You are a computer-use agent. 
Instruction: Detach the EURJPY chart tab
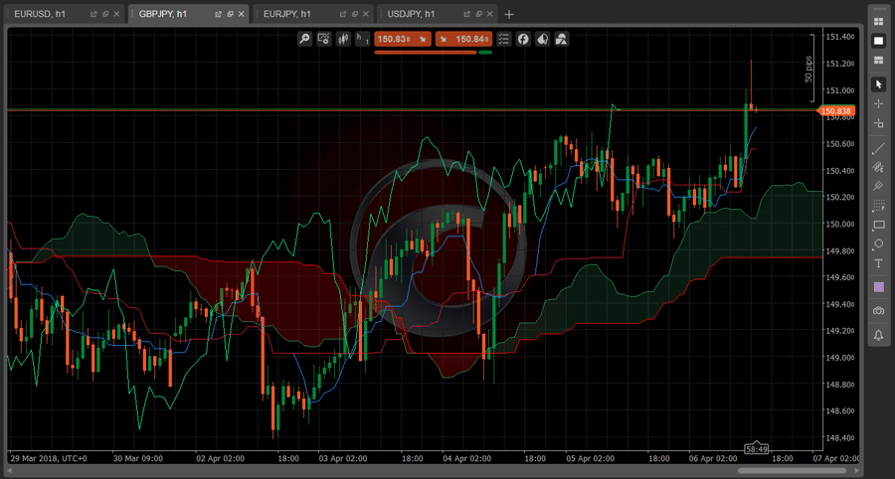342,14
